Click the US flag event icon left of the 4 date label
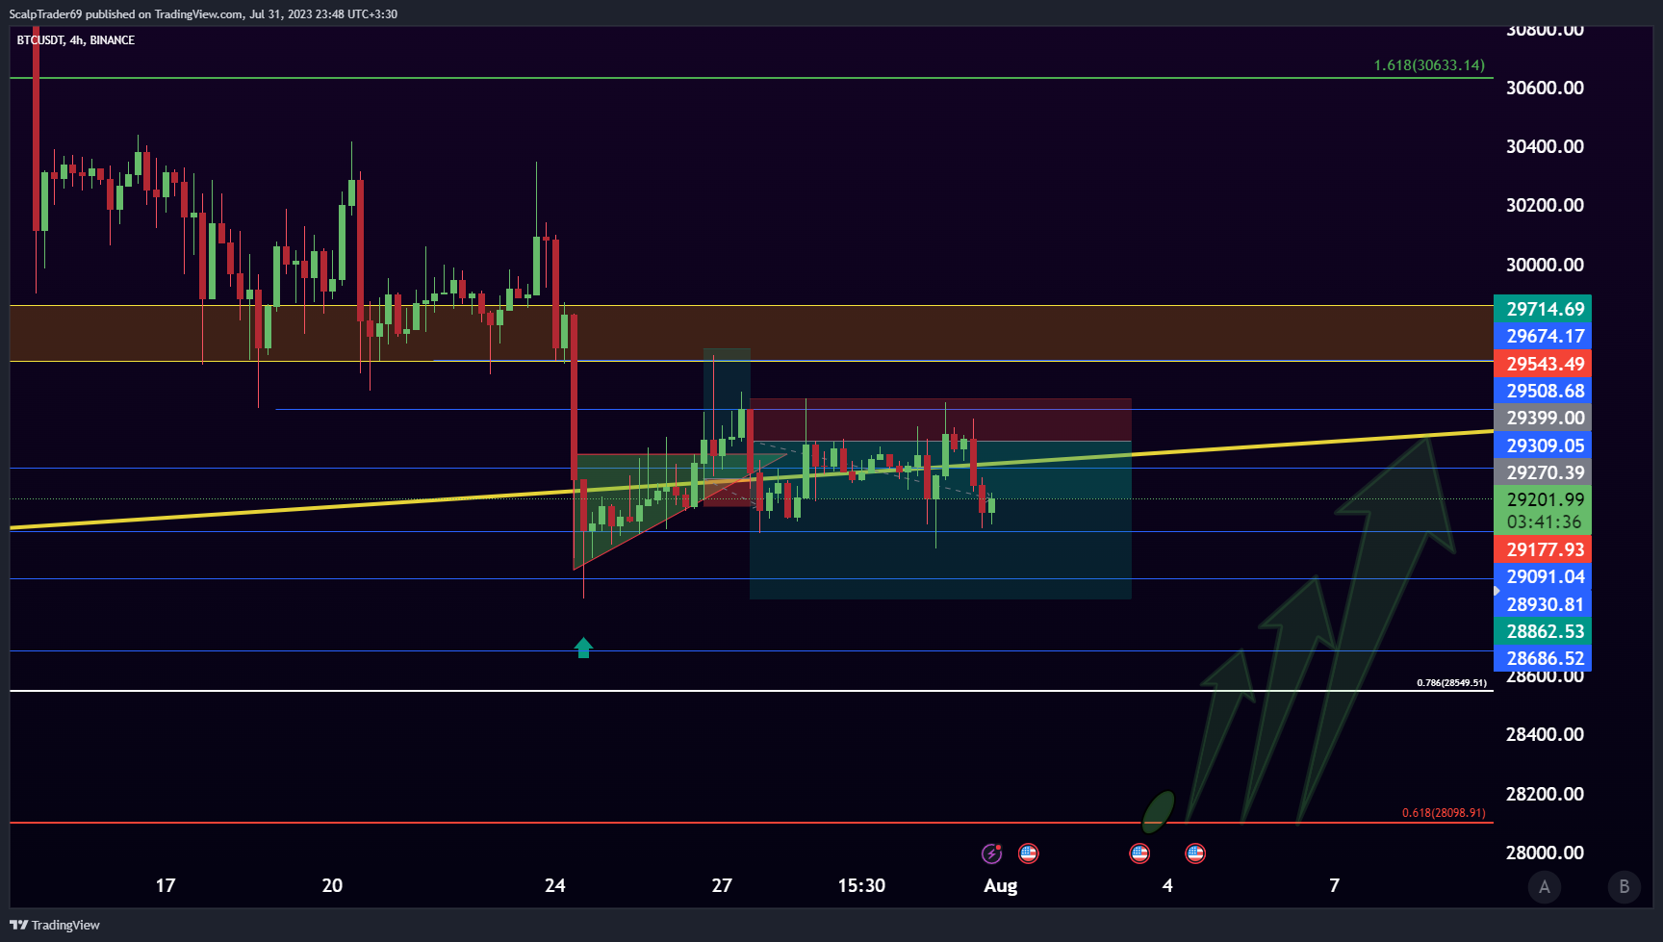1663x942 pixels. [x=1139, y=853]
